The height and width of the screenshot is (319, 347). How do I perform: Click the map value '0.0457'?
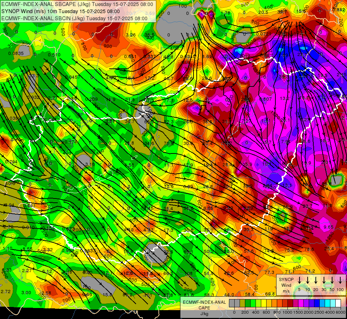click(x=73, y=77)
